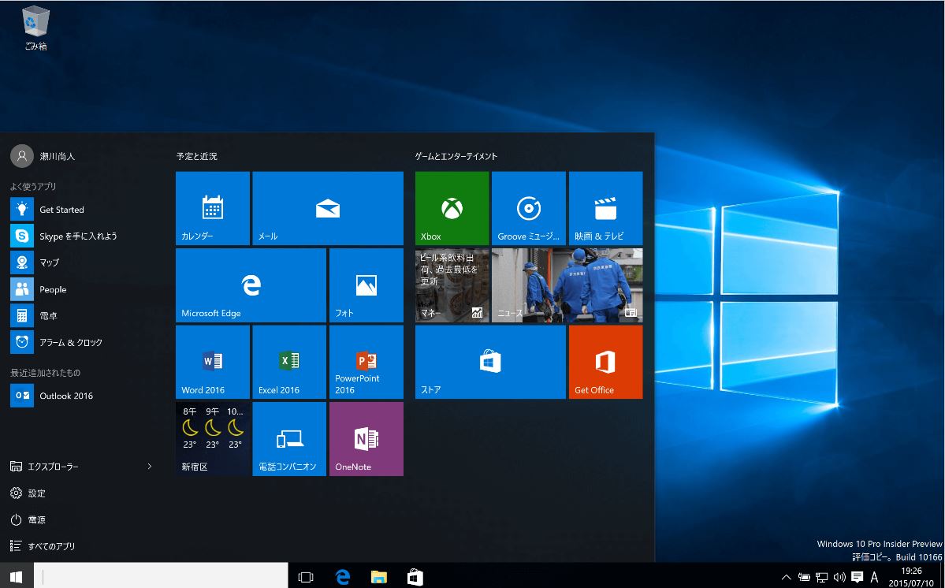Expand the エクスプローラー jump list arrow
This screenshot has height=588, width=945.
[150, 467]
